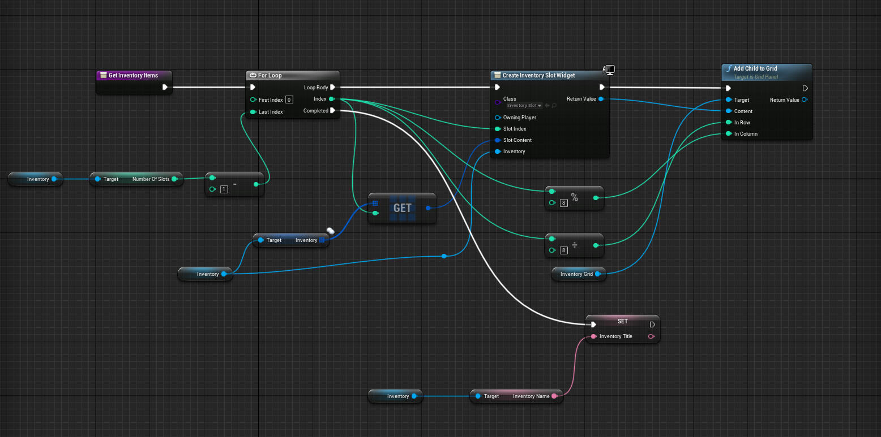Click the Completed exec pin on For Loop

[333, 111]
